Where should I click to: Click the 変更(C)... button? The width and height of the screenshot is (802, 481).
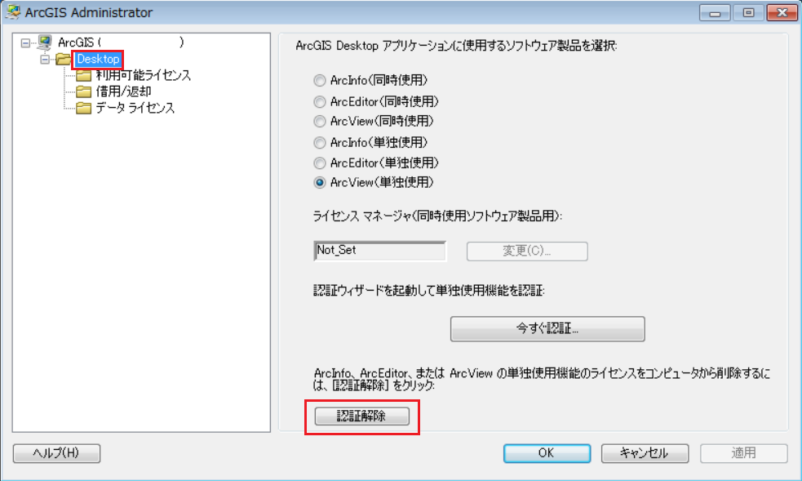click(x=527, y=251)
